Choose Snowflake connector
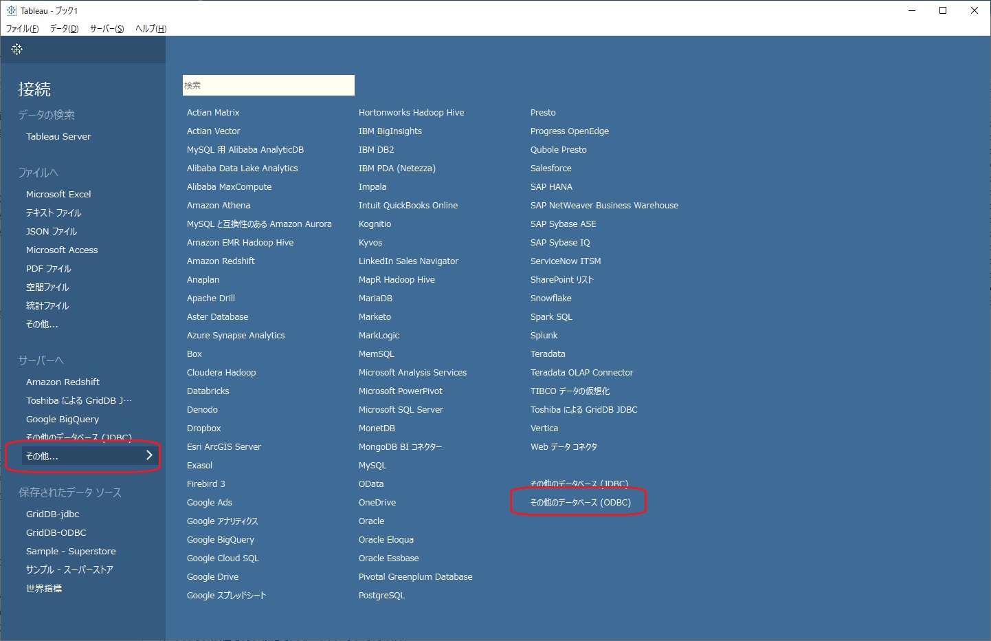The width and height of the screenshot is (991, 641). (x=551, y=298)
